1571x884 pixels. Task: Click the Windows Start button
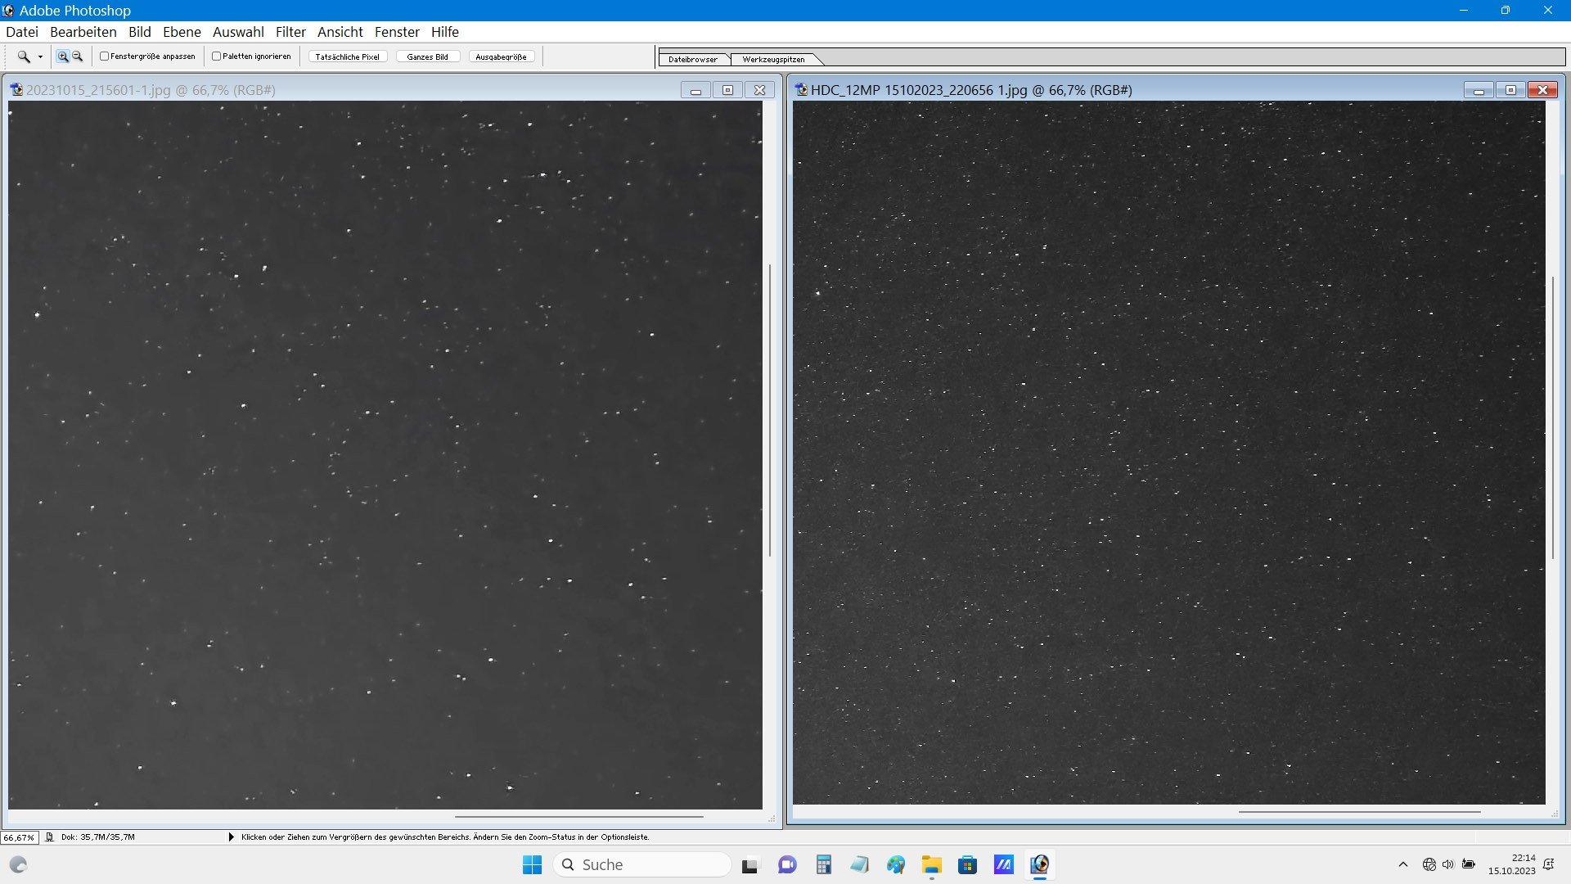click(532, 864)
